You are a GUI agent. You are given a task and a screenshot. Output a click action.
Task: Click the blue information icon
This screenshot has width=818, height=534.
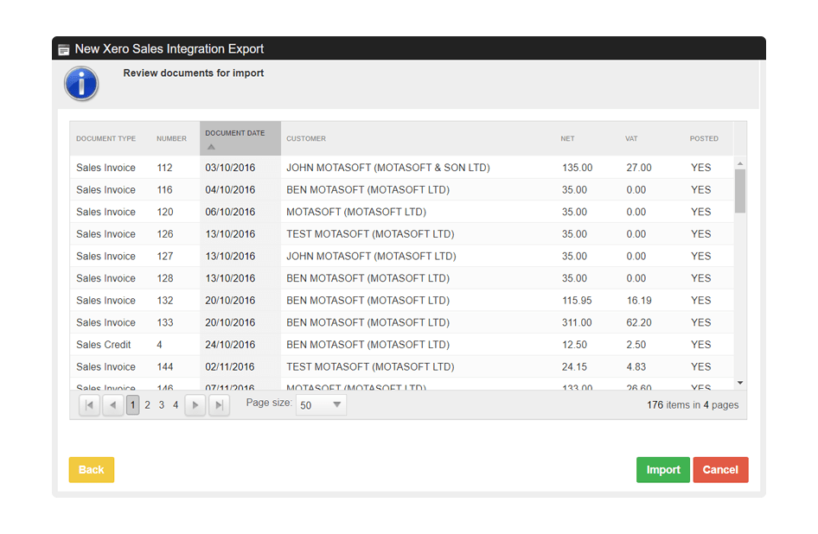pos(81,84)
